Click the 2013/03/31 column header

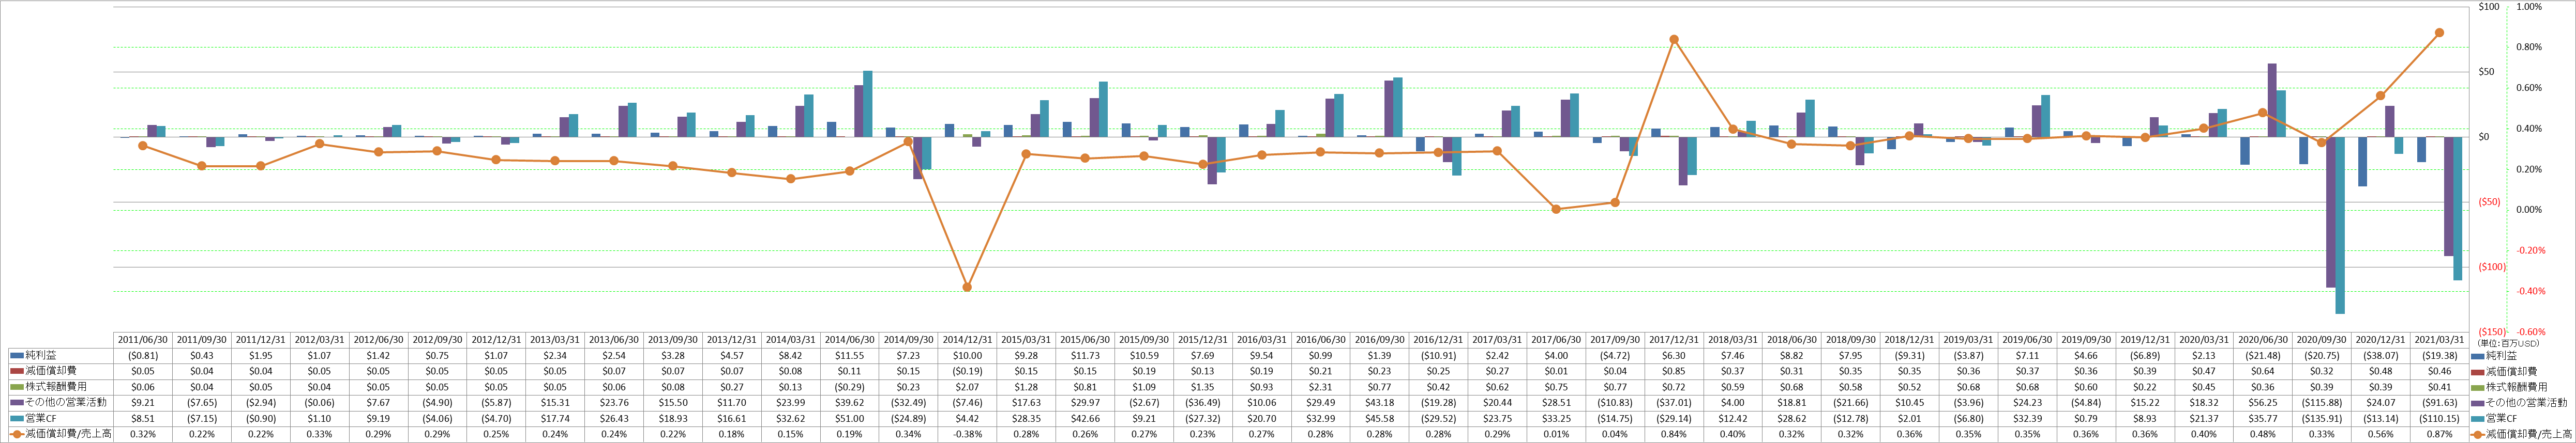click(x=555, y=339)
